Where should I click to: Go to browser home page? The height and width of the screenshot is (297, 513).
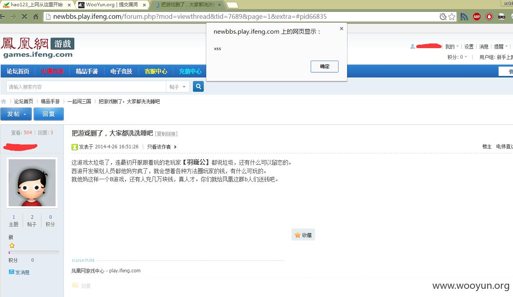click(36, 16)
